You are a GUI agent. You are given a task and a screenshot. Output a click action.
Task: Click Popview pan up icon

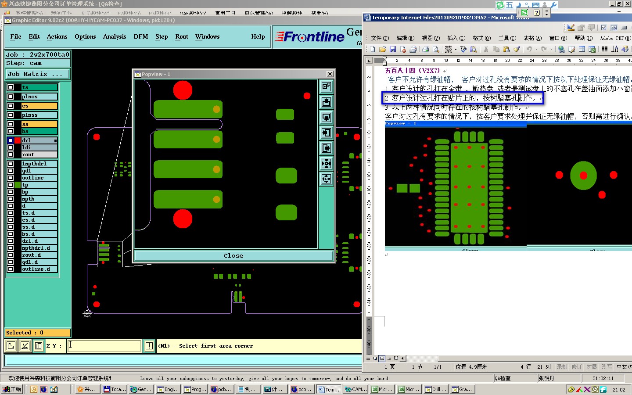coord(326,102)
